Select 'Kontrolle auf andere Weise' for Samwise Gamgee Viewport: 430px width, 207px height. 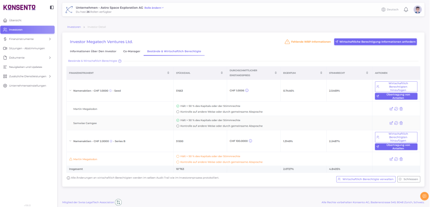click(x=178, y=126)
